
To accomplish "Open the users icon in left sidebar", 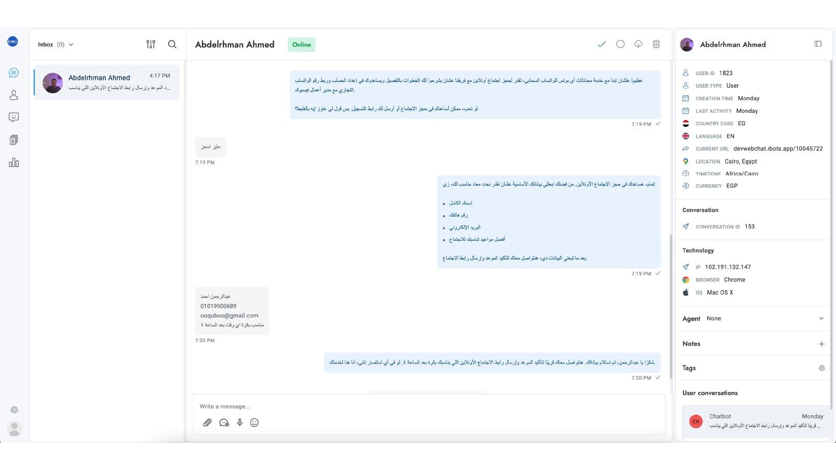I will pyautogui.click(x=14, y=95).
